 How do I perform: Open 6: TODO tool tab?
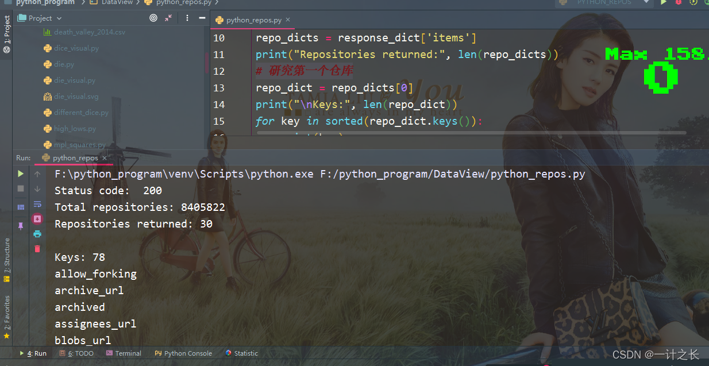click(76, 353)
